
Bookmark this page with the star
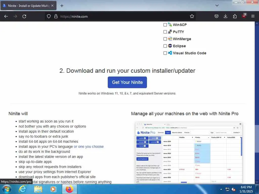[x=192, y=16]
